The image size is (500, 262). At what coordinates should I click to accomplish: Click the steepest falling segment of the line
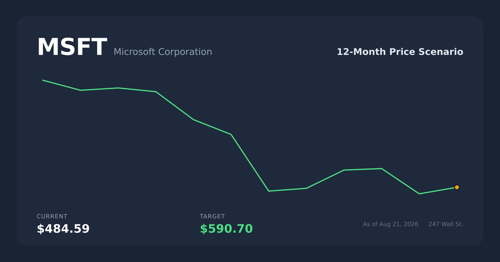pos(250,163)
